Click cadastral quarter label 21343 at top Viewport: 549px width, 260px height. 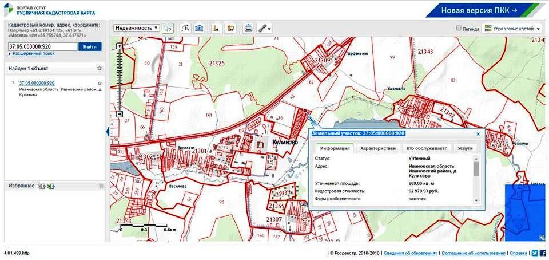pyautogui.click(x=425, y=52)
